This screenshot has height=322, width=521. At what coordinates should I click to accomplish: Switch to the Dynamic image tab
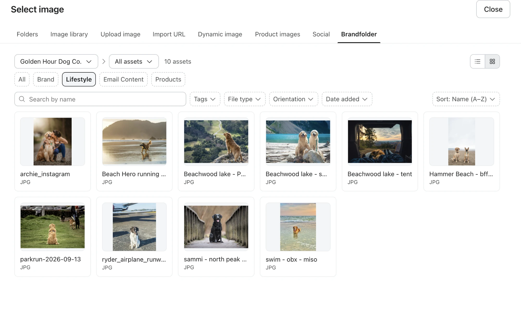(x=220, y=34)
